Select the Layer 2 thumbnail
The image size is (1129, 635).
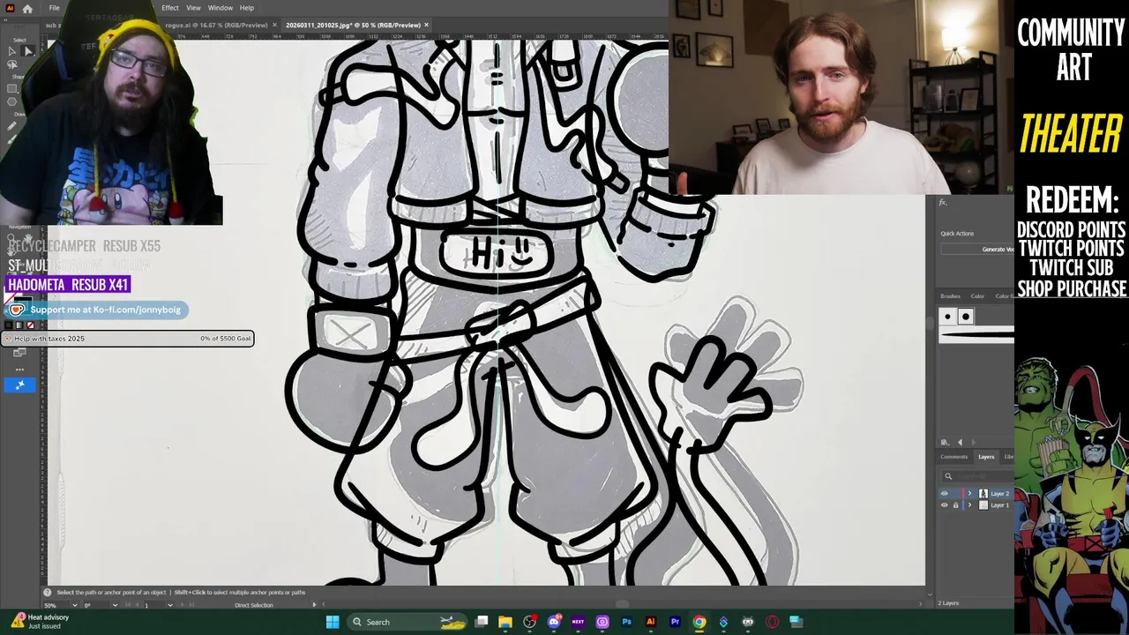[983, 494]
